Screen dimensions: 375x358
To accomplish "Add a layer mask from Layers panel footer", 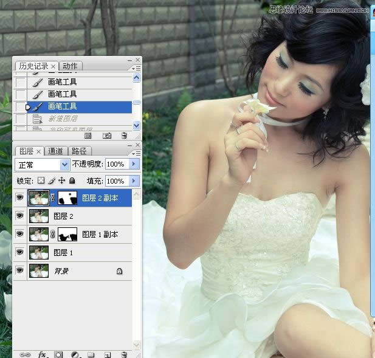I will pos(59,354).
